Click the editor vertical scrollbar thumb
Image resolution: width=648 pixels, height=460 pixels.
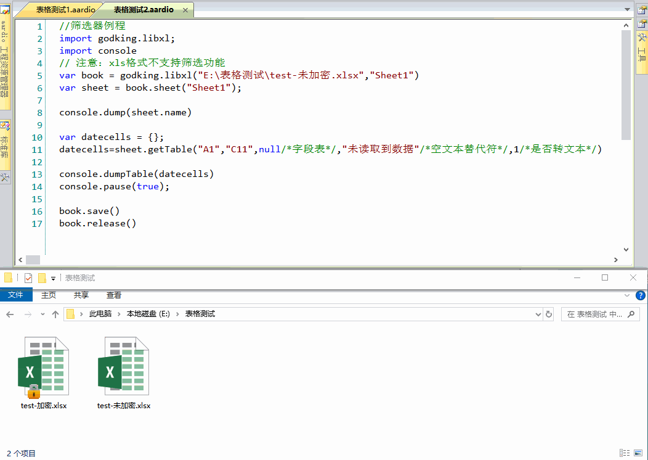pos(626,85)
